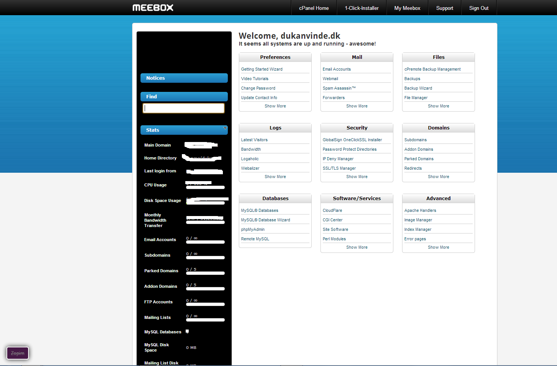
Task: Open CloudFlare settings
Action: (x=332, y=210)
